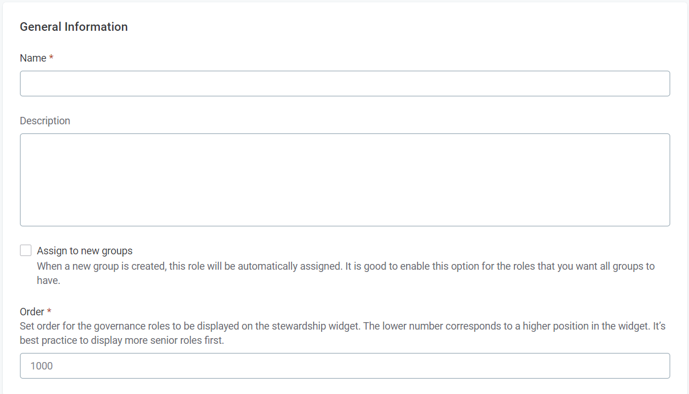Image resolution: width=689 pixels, height=394 pixels.
Task: Enable the Assign to new groups checkbox
Action: [26, 250]
